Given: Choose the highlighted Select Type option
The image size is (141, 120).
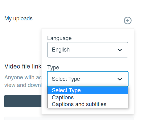Looking at the screenshot, I should [x=88, y=90].
